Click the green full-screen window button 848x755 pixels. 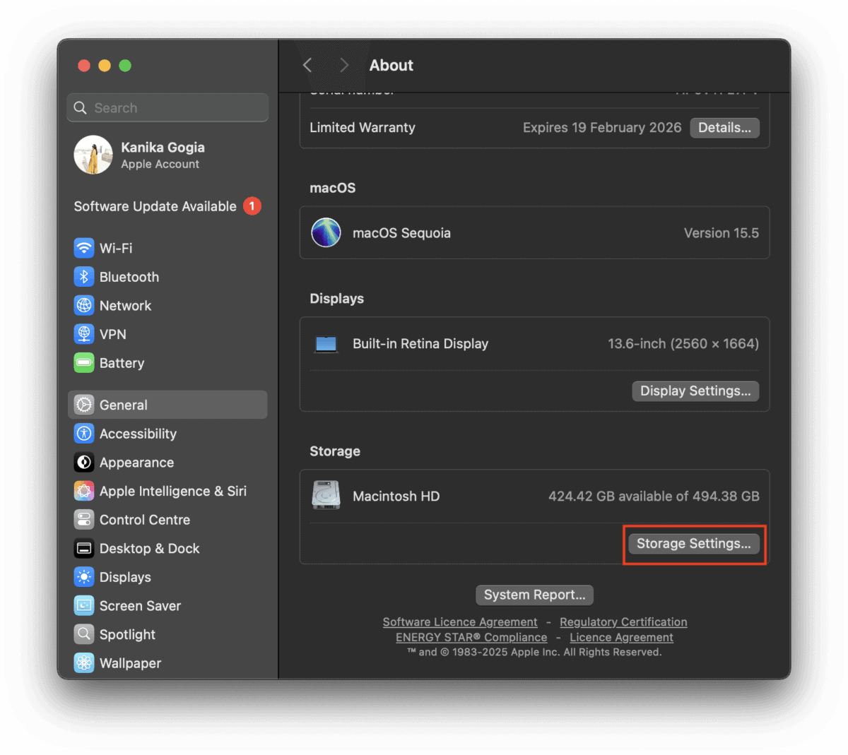point(125,66)
